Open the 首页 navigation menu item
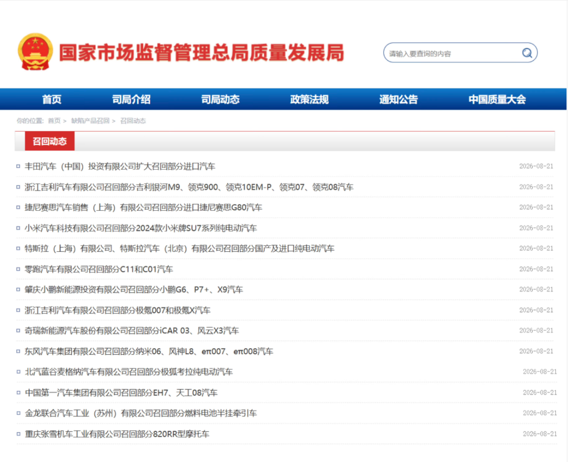This screenshot has width=568, height=462. click(52, 99)
